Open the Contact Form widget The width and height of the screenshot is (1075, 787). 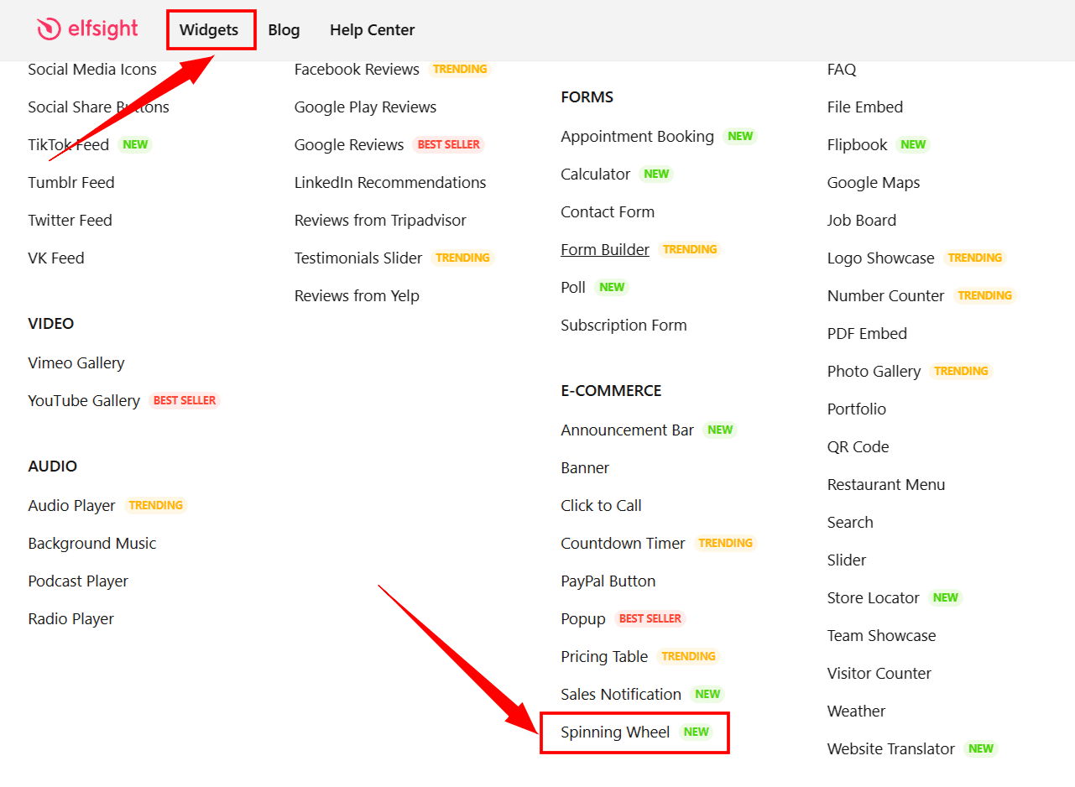(608, 212)
